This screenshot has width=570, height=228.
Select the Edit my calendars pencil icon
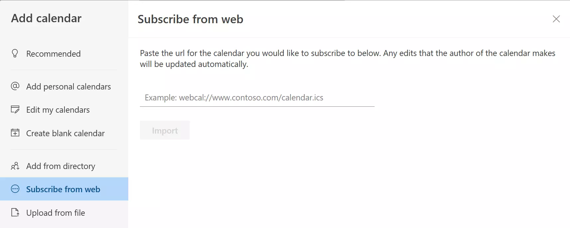15,110
